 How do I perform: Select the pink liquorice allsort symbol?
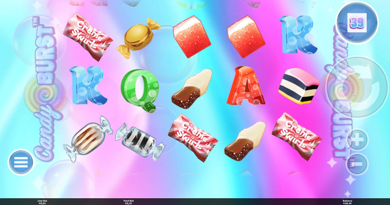point(298,86)
